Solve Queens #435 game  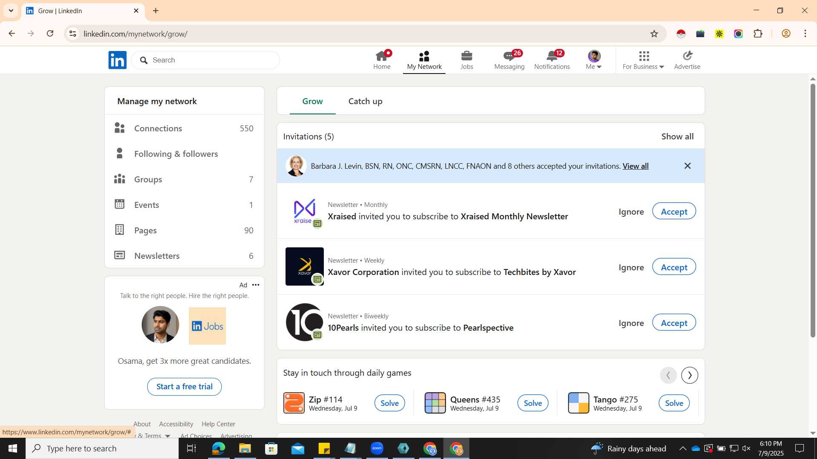point(533,403)
